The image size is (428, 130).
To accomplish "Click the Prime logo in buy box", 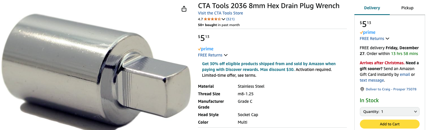I will coord(367,32).
